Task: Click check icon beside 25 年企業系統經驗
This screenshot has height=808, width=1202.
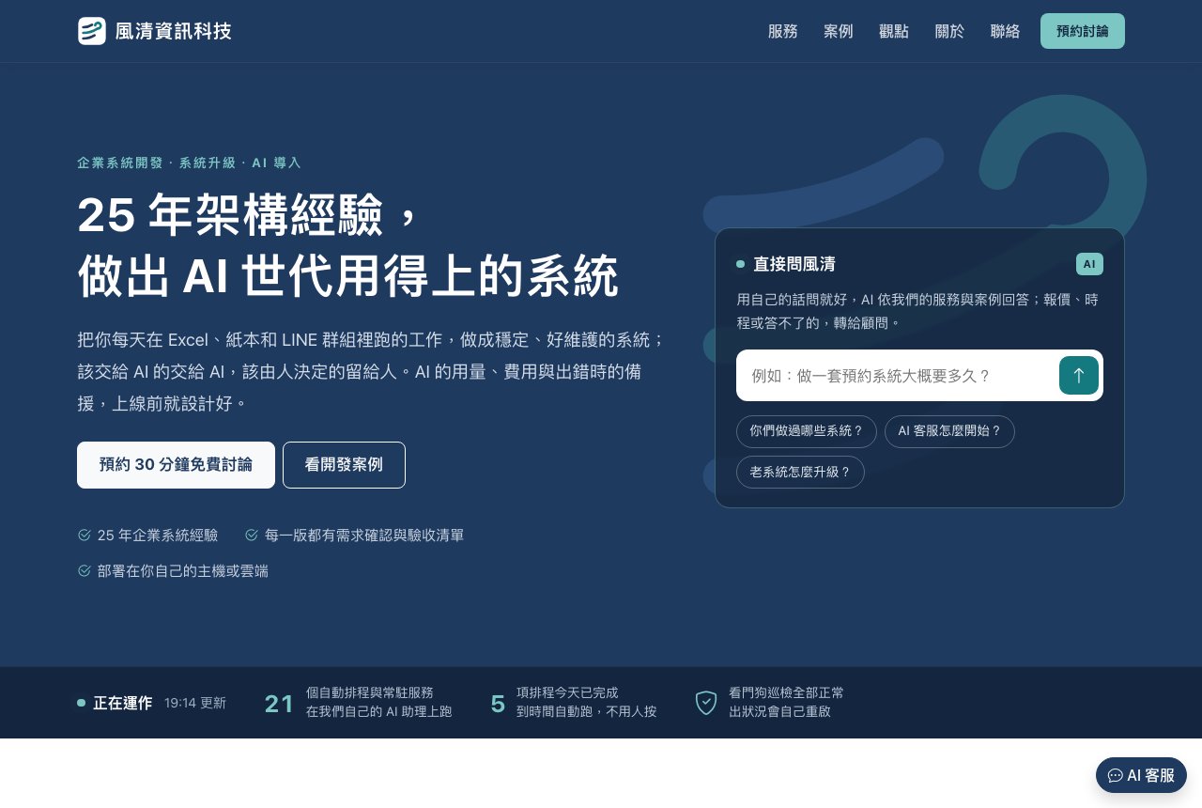Action: pos(85,535)
